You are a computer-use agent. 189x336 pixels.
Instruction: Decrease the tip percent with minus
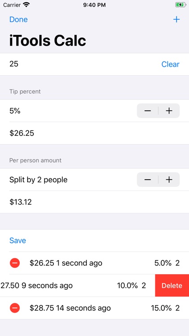point(148,111)
